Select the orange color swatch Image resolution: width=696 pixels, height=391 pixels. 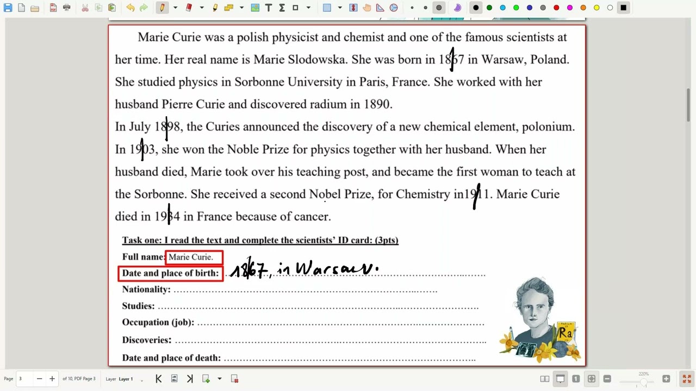click(583, 8)
